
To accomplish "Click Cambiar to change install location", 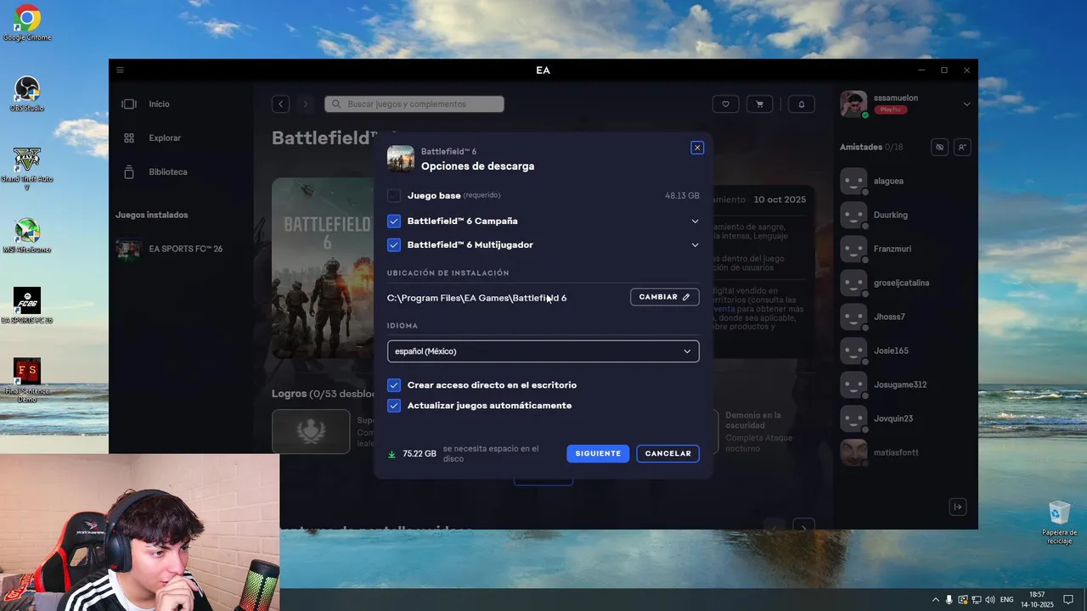I will tap(665, 297).
